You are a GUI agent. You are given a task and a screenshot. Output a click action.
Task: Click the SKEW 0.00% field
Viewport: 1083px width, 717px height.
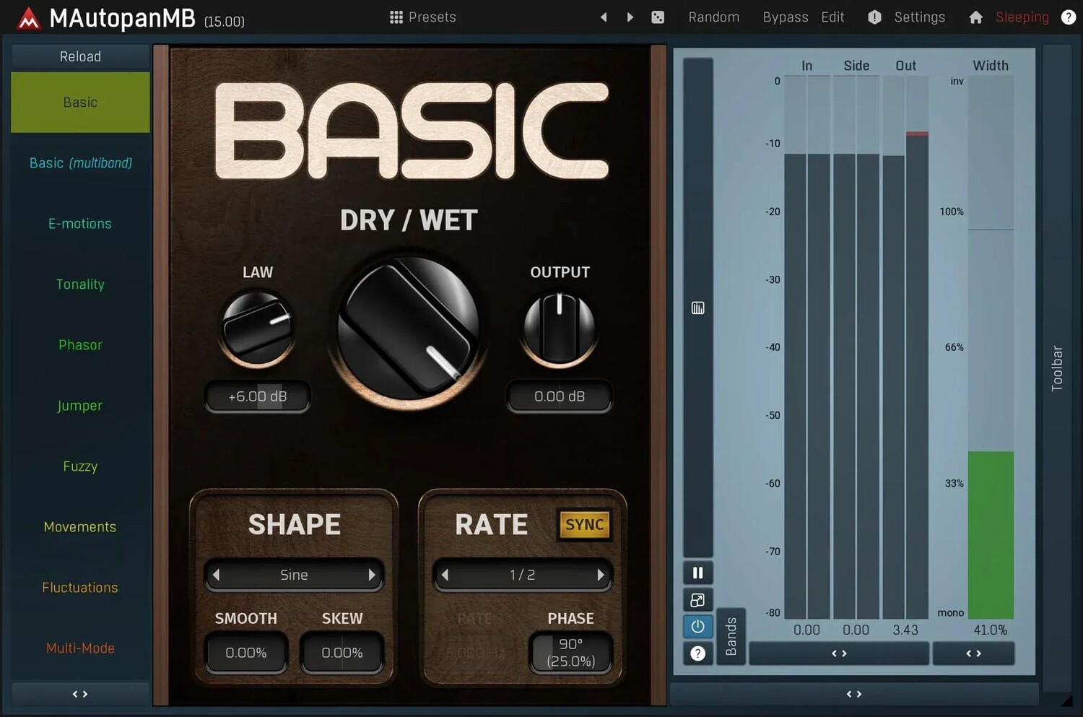click(x=342, y=653)
